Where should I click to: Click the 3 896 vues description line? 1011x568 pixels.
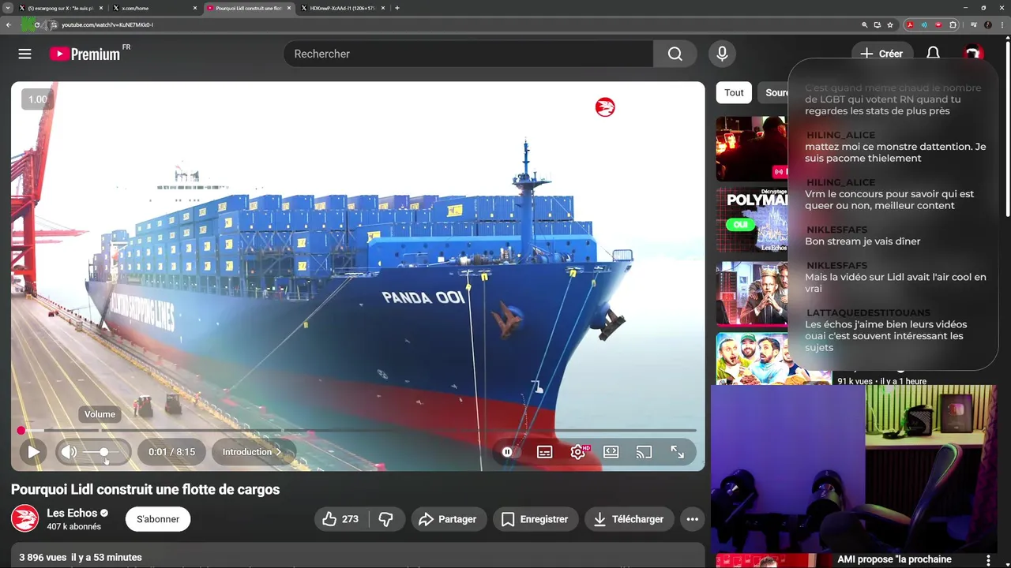pos(81,557)
